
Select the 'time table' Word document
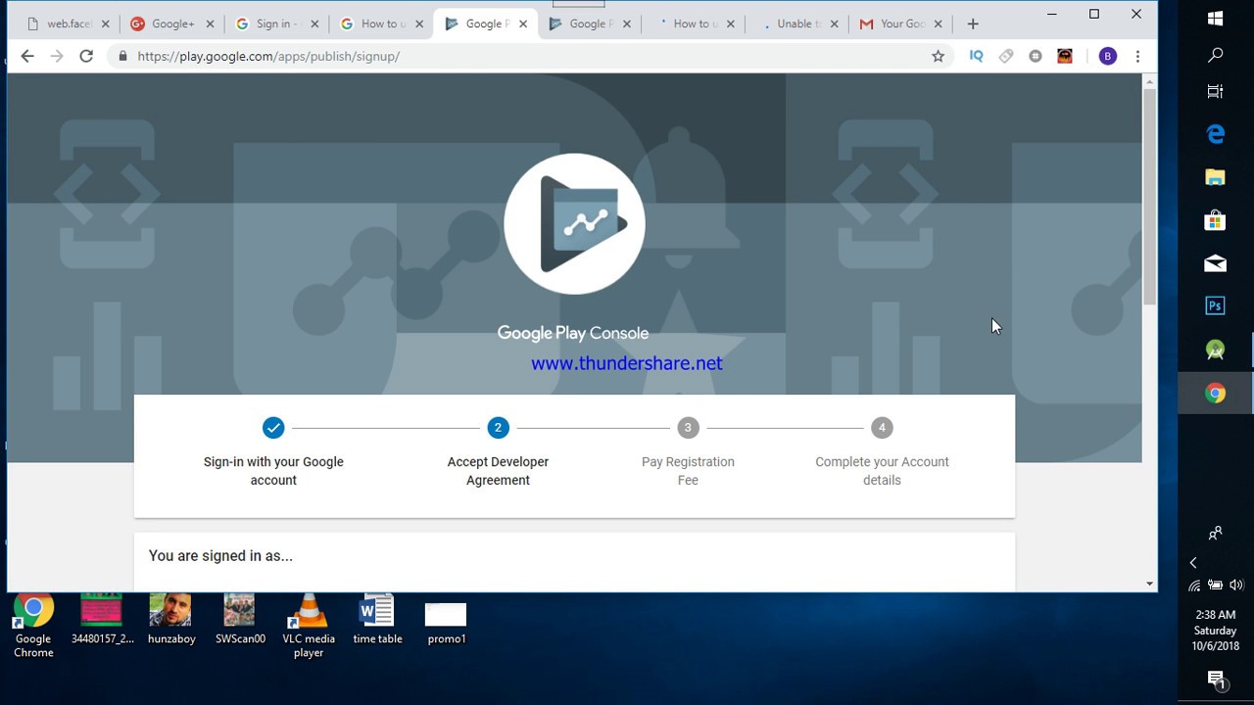(377, 620)
